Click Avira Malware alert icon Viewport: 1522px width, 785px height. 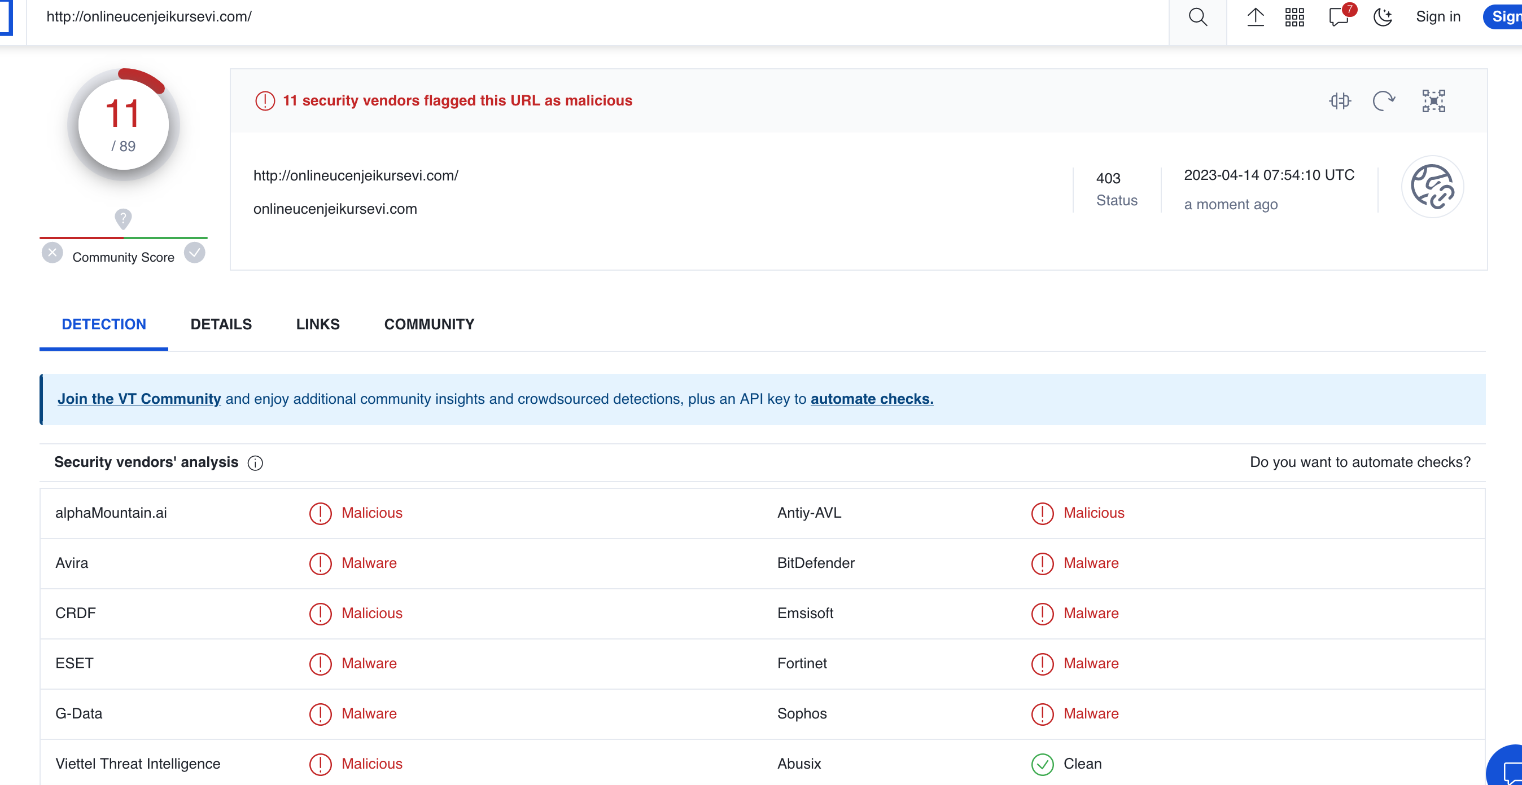tap(320, 563)
